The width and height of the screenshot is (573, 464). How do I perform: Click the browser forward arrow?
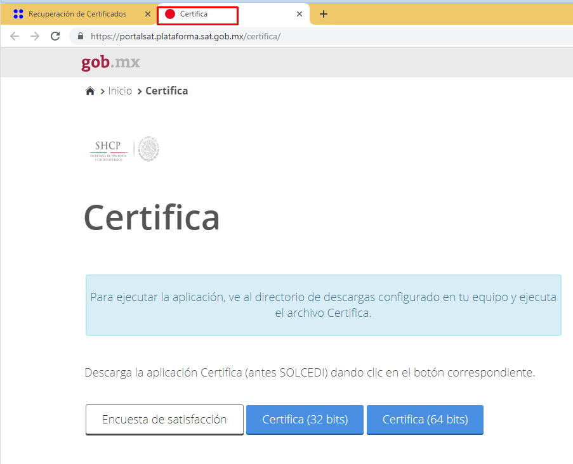click(35, 36)
